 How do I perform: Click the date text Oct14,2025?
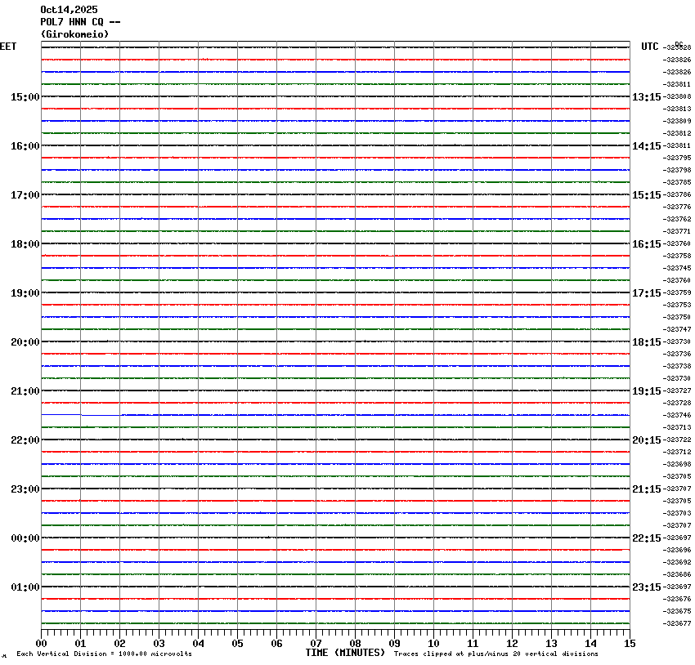click(69, 10)
